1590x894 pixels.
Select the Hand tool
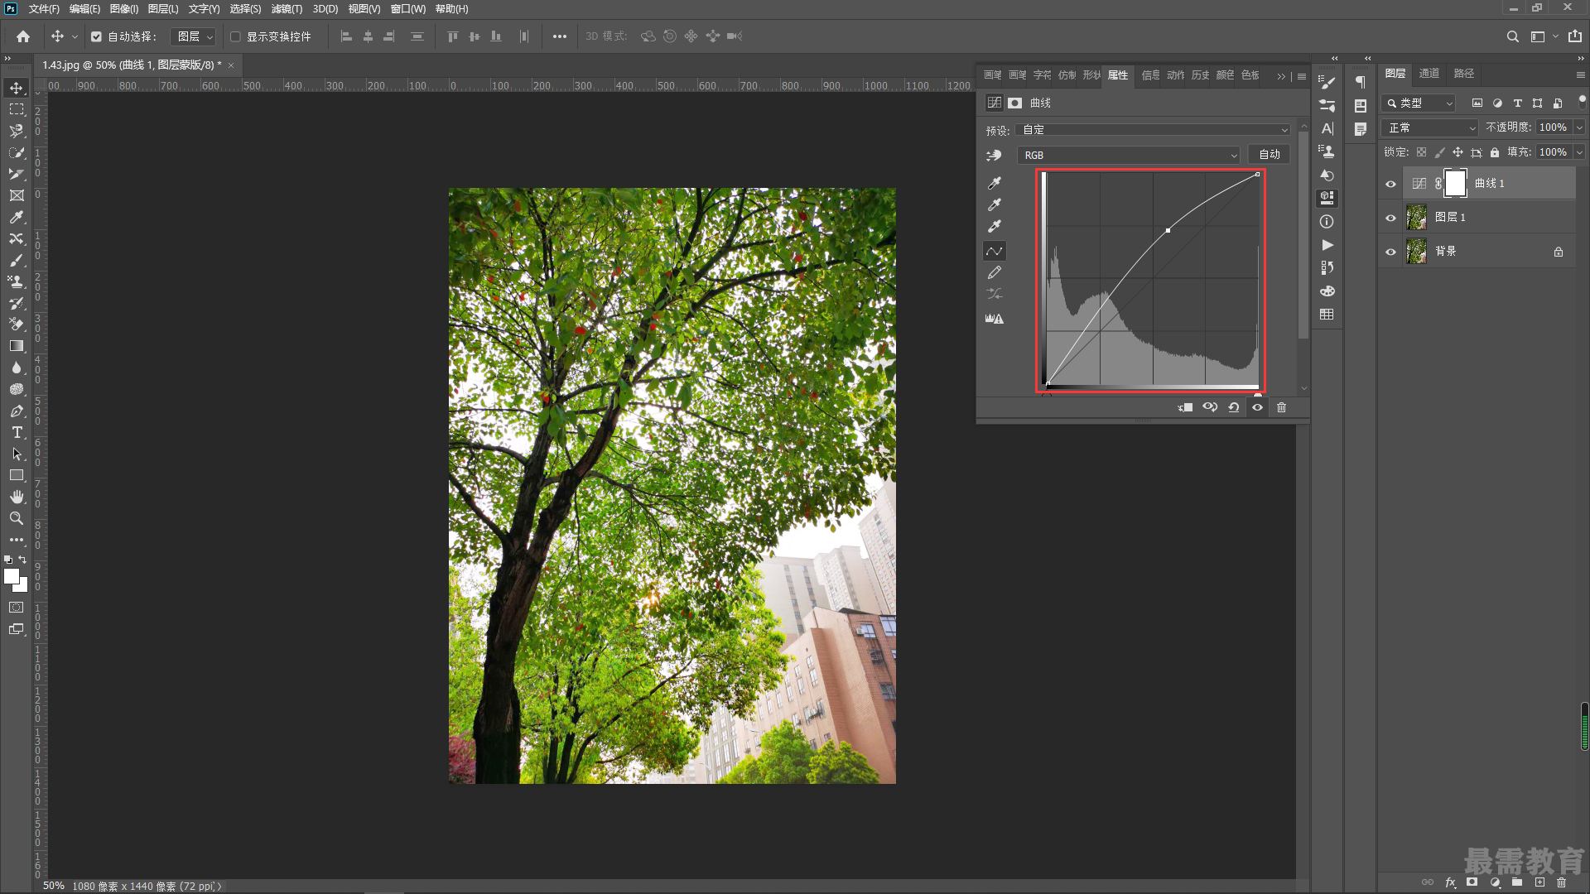pos(17,497)
